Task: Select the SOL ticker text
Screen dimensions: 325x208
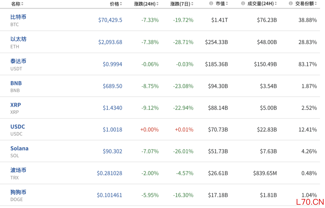Action: point(14,156)
